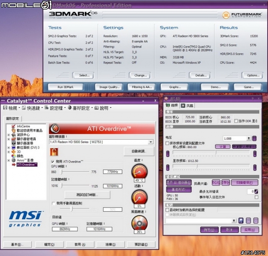Select the 圖形設定 tab
The height and width of the screenshot is (256, 268).
point(12,118)
